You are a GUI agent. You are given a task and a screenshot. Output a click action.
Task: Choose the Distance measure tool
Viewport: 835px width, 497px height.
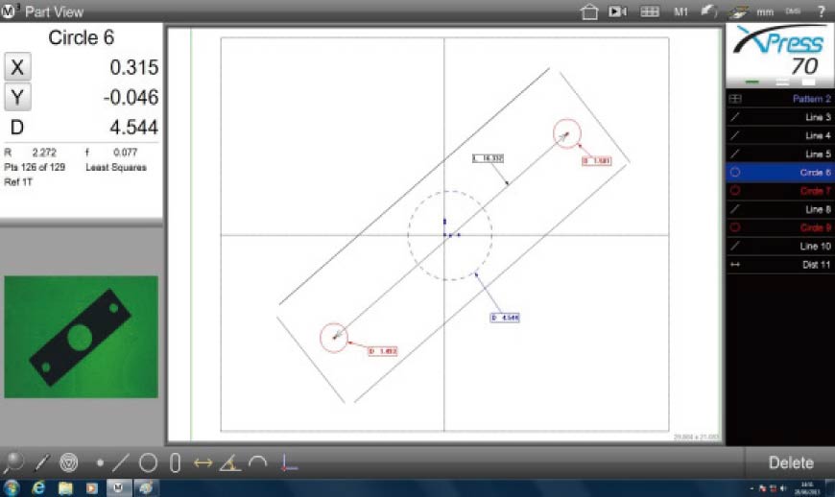coord(203,463)
